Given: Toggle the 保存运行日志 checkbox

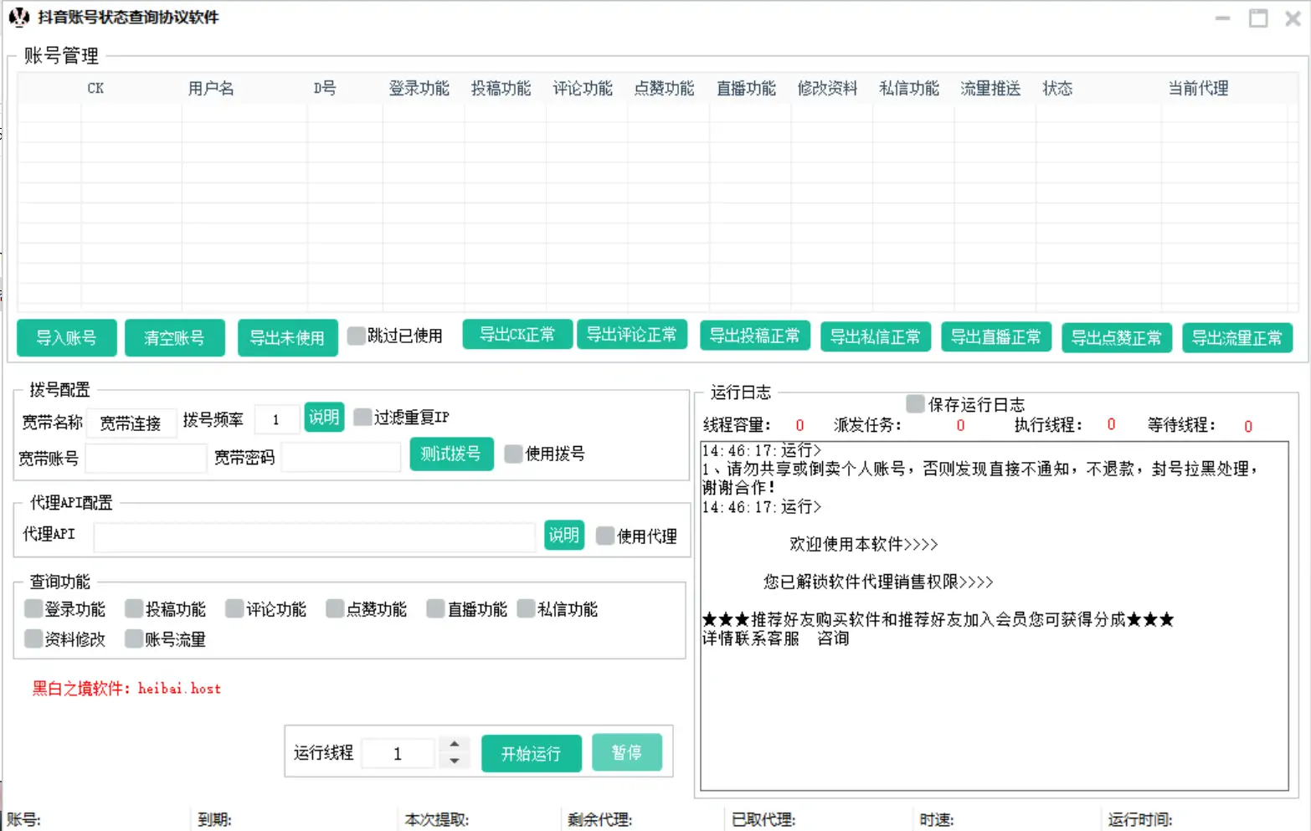Looking at the screenshot, I should 916,404.
